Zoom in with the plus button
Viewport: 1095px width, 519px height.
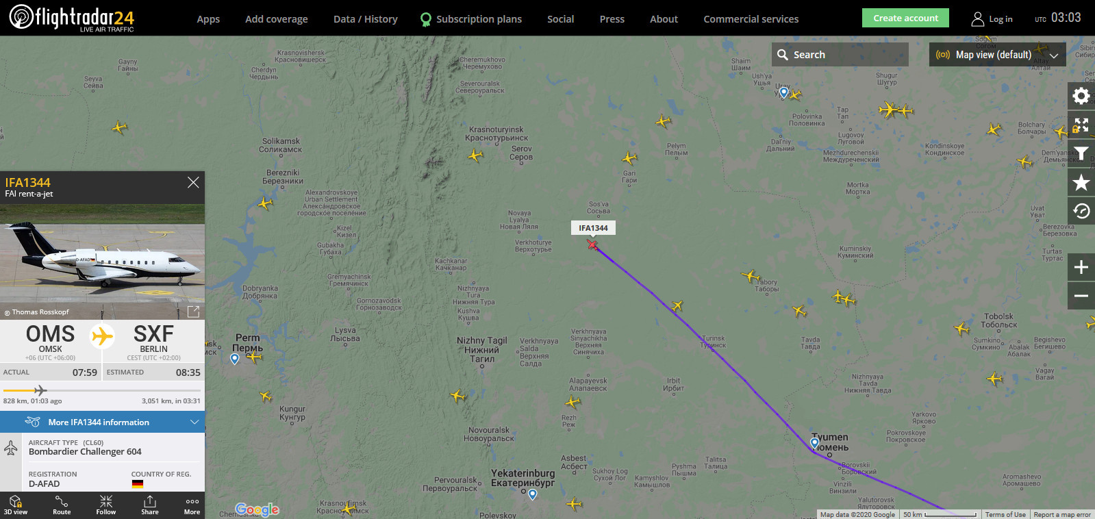[x=1081, y=267]
